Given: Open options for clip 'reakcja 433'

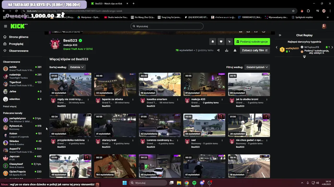Looking at the screenshot, I should (222, 99).
